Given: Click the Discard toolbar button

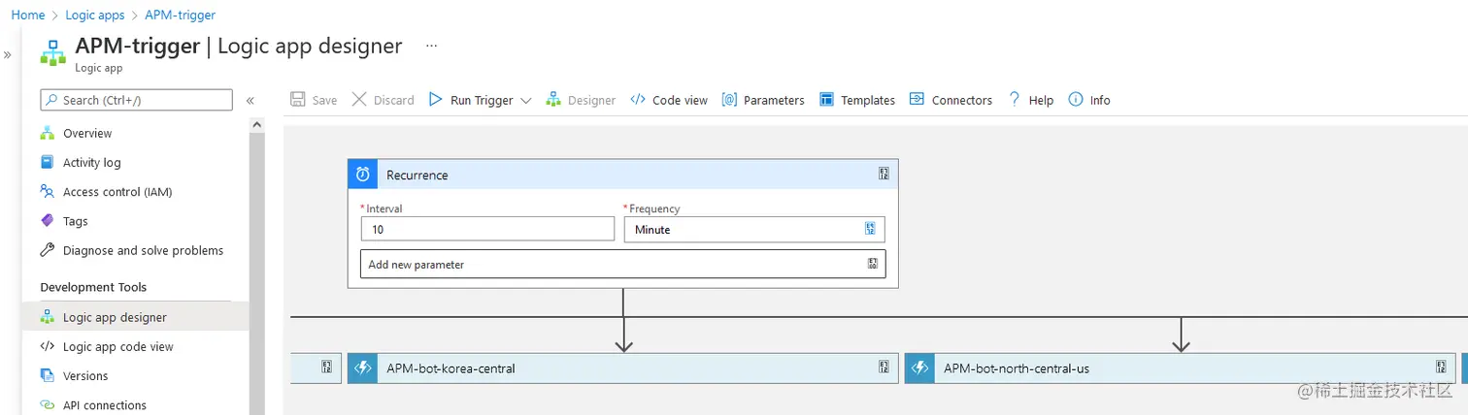Looking at the screenshot, I should (x=383, y=100).
